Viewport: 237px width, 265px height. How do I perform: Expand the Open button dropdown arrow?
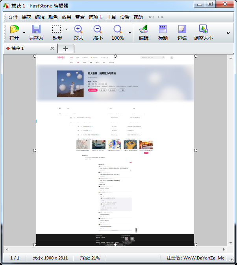tap(24, 33)
